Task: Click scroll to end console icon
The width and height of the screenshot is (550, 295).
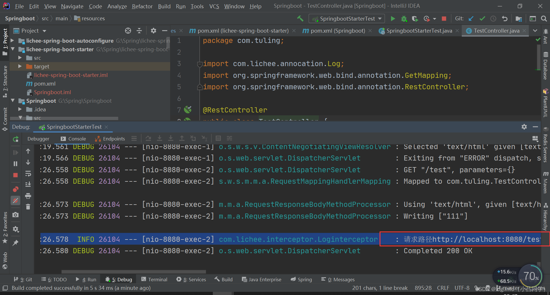Action: click(x=28, y=185)
